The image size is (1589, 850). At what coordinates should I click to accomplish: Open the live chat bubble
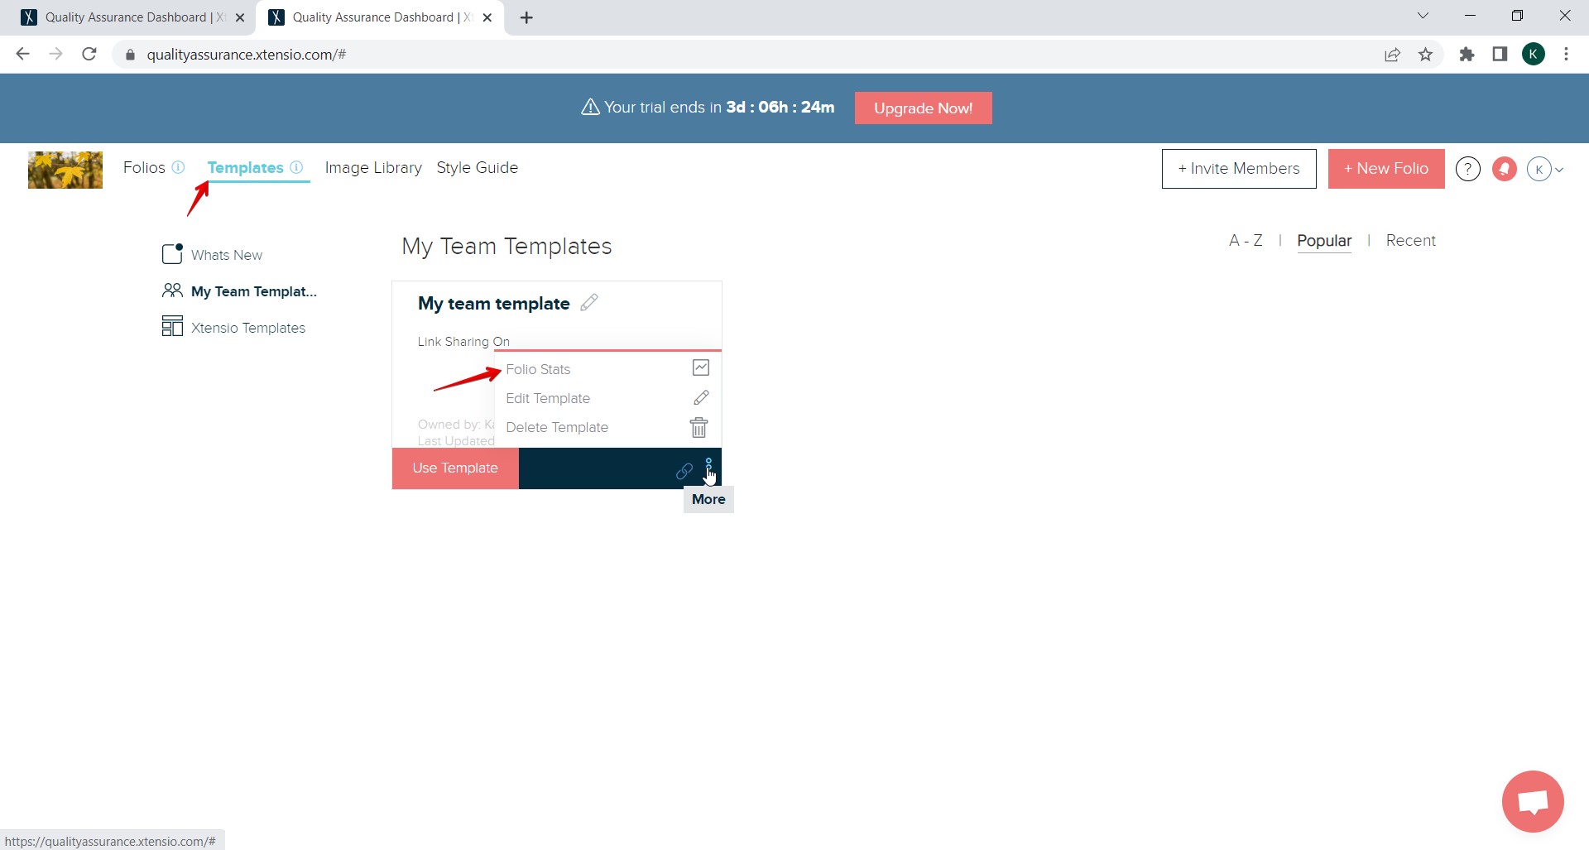tap(1533, 801)
